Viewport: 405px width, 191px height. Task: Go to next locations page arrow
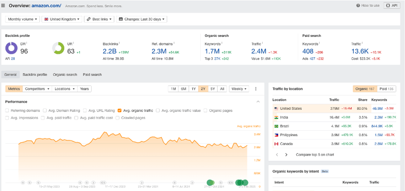click(286, 155)
